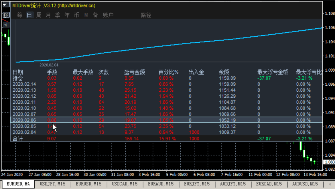The width and height of the screenshot is (335, 189).
Task: Select the highlighted 2020.02.06 row
Action: pos(166,120)
